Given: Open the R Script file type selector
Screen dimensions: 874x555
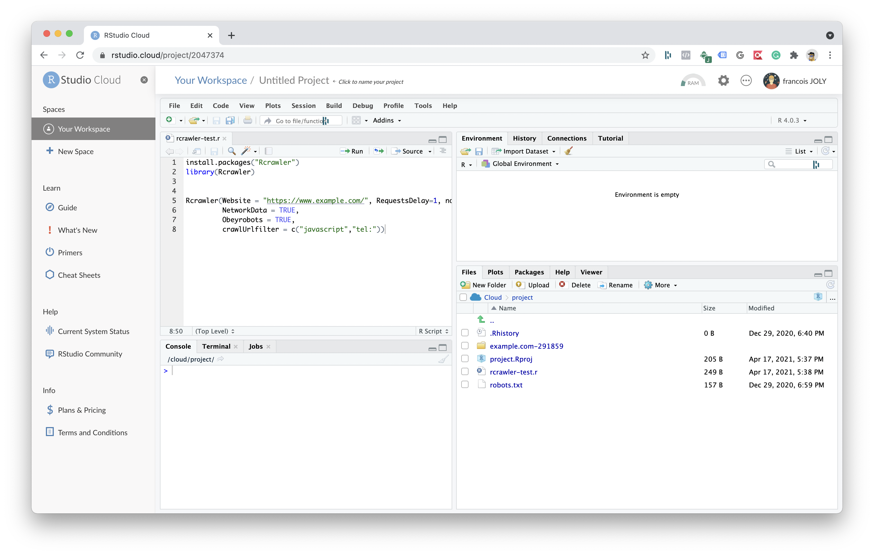Looking at the screenshot, I should point(433,331).
